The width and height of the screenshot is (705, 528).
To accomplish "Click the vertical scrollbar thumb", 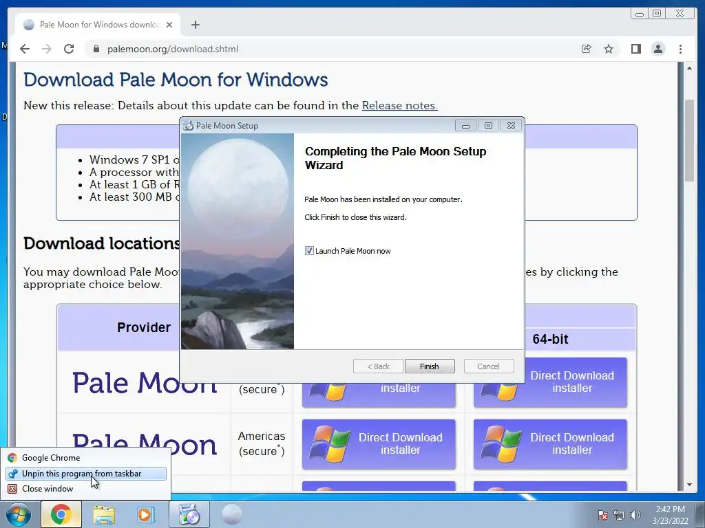I will [689, 140].
